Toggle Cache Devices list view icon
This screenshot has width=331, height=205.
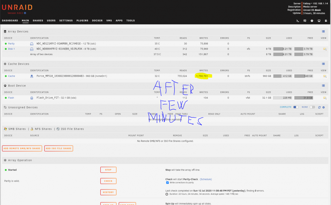click(x=323, y=64)
